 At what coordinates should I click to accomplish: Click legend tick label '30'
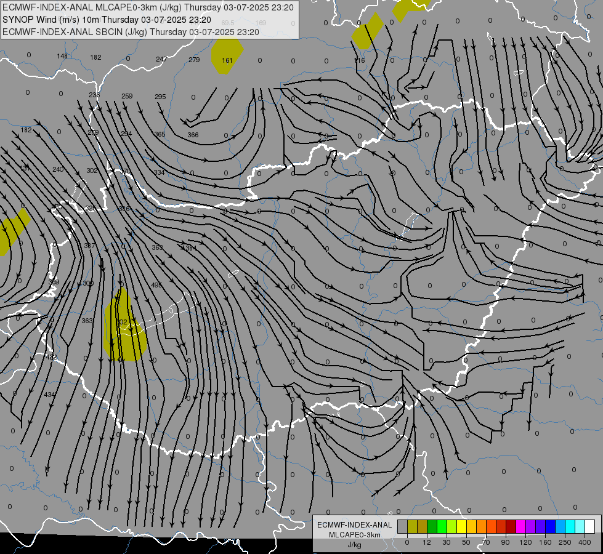point(446,542)
